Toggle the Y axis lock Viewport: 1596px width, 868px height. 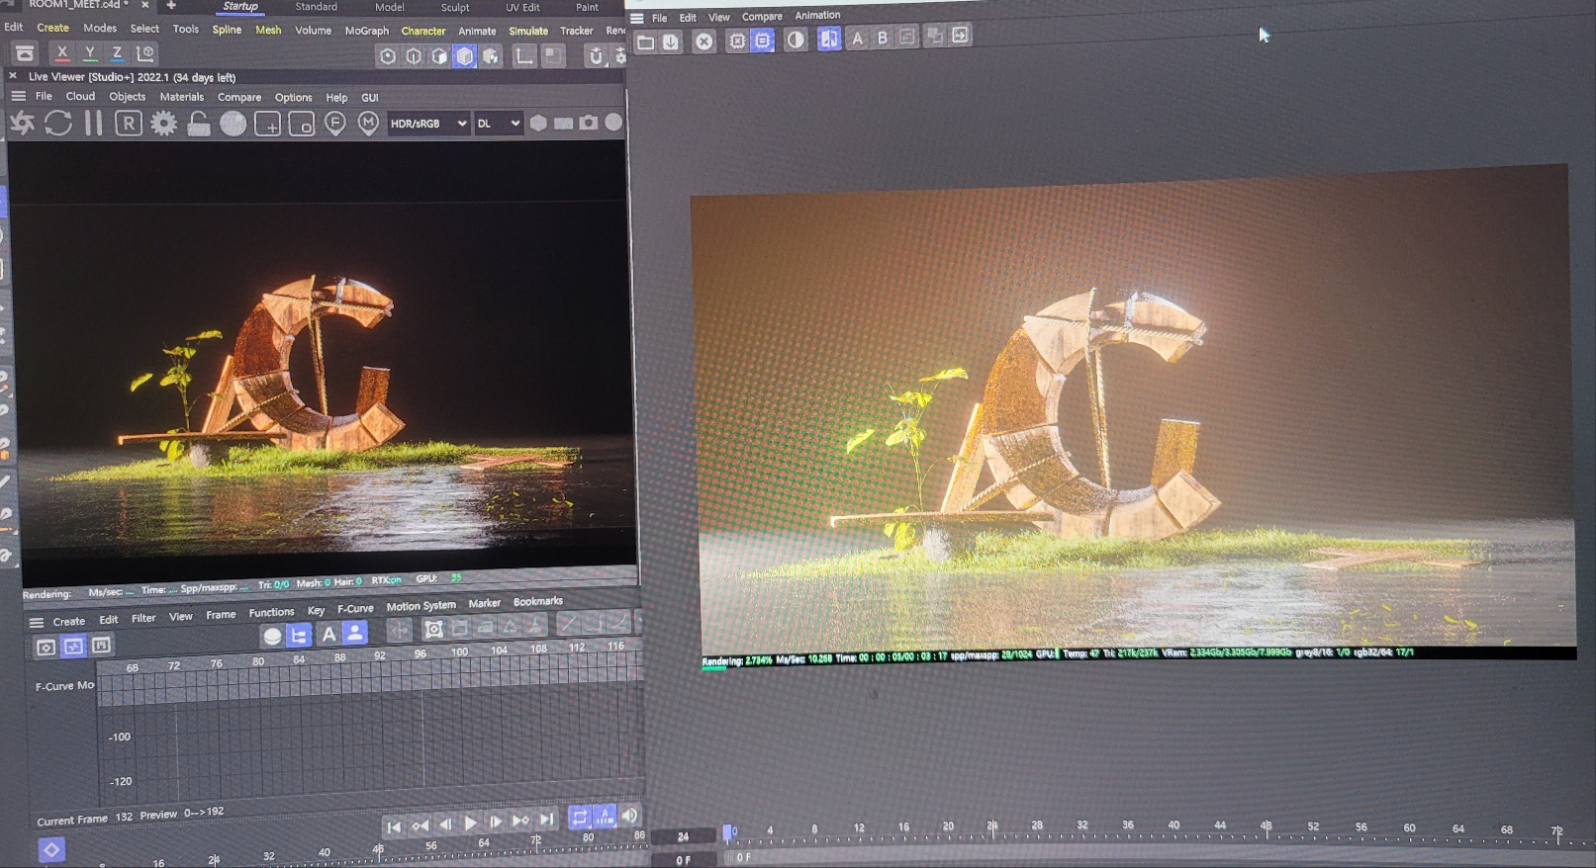90,52
